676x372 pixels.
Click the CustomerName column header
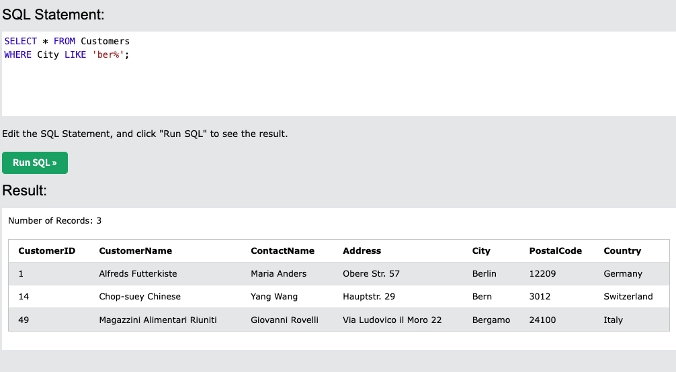[135, 251]
